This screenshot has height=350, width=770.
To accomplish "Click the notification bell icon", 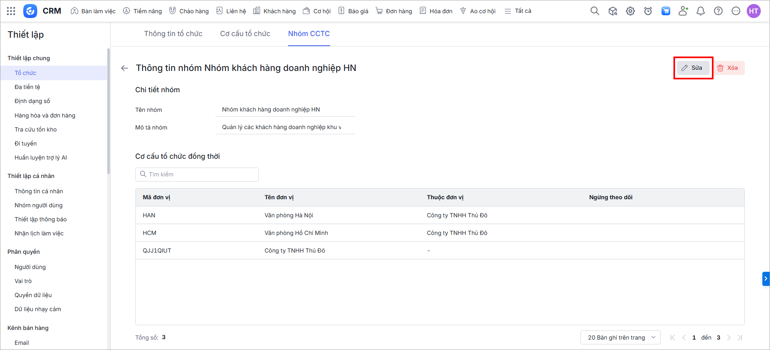I will [x=701, y=11].
